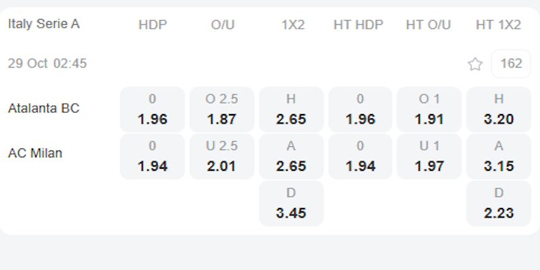This screenshot has height=270, width=540.
Task: Pick half-time Under 1 at 1.97
Action: [x=429, y=157]
